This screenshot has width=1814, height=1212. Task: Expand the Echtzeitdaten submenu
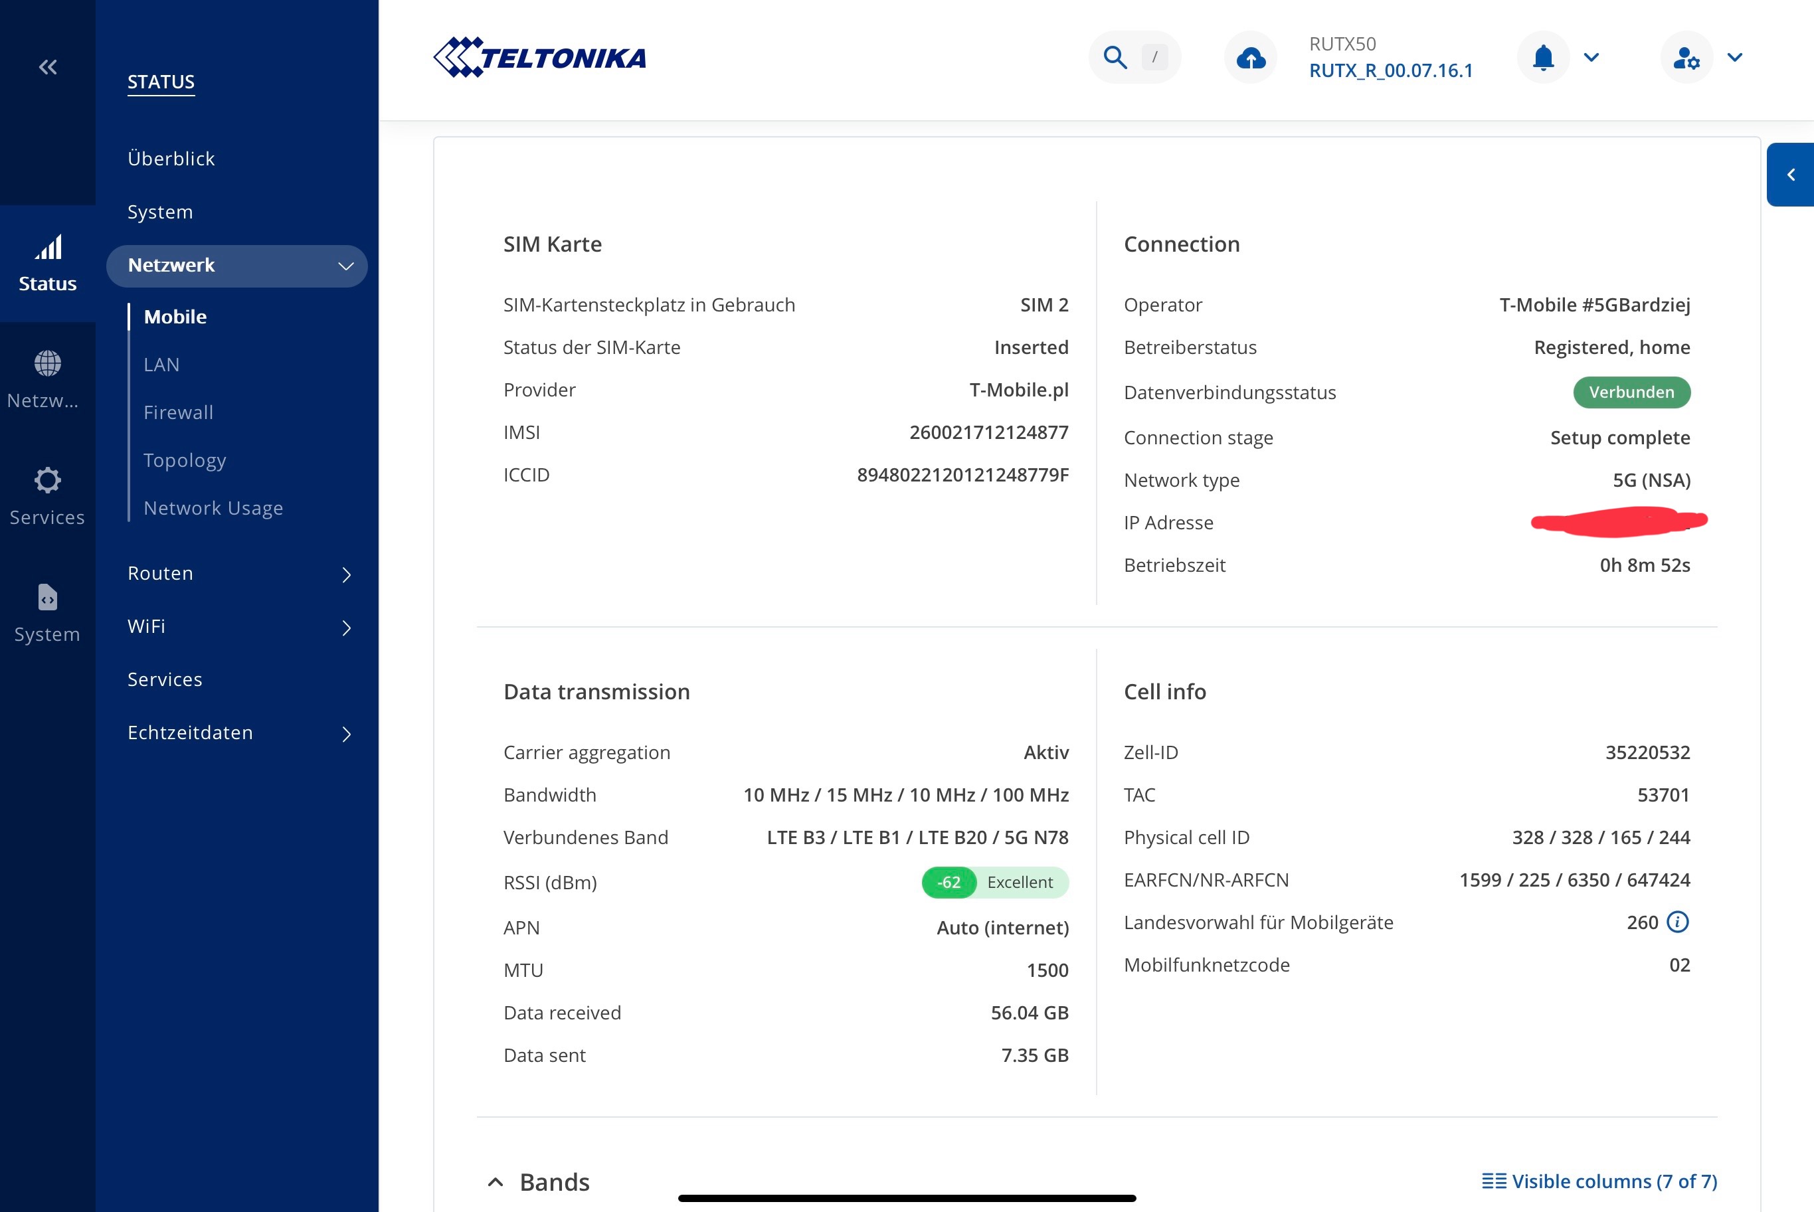(x=345, y=734)
